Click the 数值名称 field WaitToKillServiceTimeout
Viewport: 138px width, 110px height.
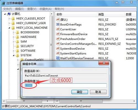pyautogui.click(x=66, y=76)
